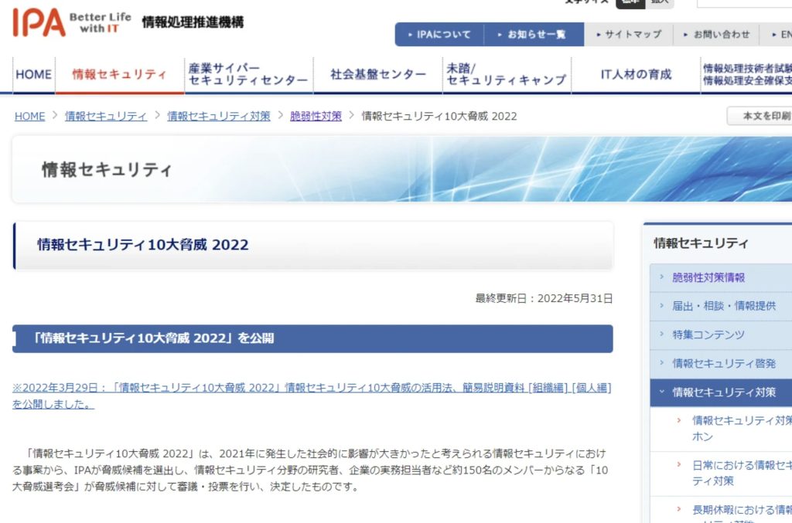Open 届出・相談・情報提供 in sidebar
792x523 pixels.
724,306
